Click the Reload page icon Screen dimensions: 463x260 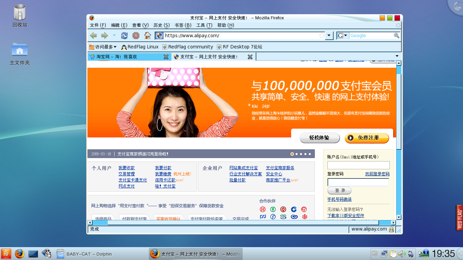124,36
